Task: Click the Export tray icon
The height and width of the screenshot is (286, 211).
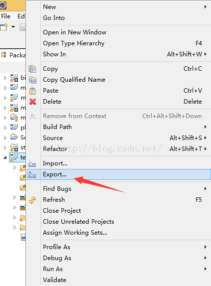Action: [x=32, y=174]
